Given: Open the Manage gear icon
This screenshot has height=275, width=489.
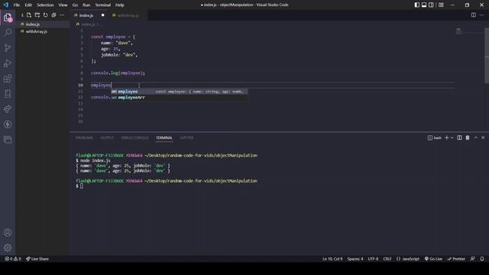Looking at the screenshot, I should click(8, 247).
